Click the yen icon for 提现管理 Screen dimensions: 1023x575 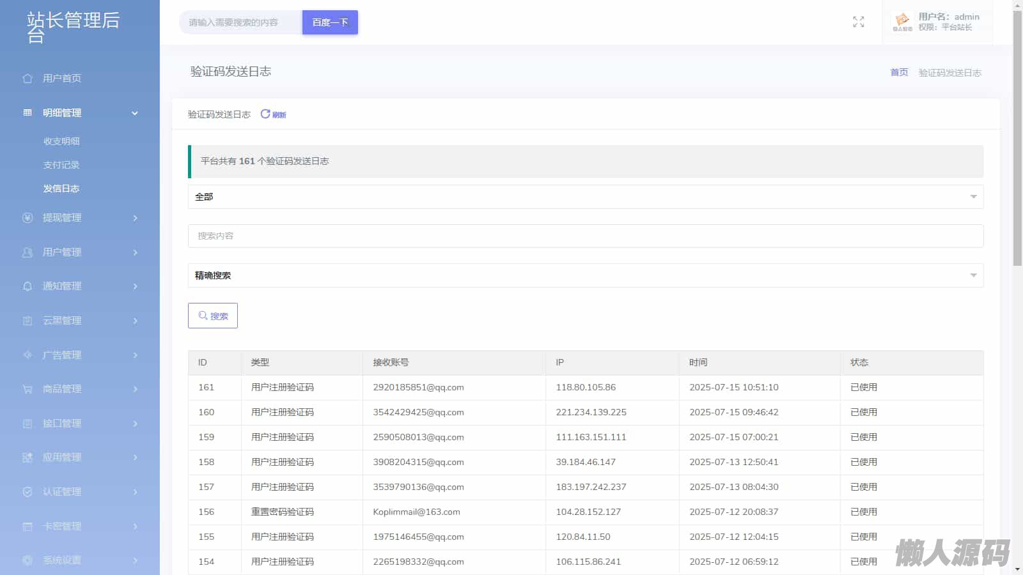(27, 218)
